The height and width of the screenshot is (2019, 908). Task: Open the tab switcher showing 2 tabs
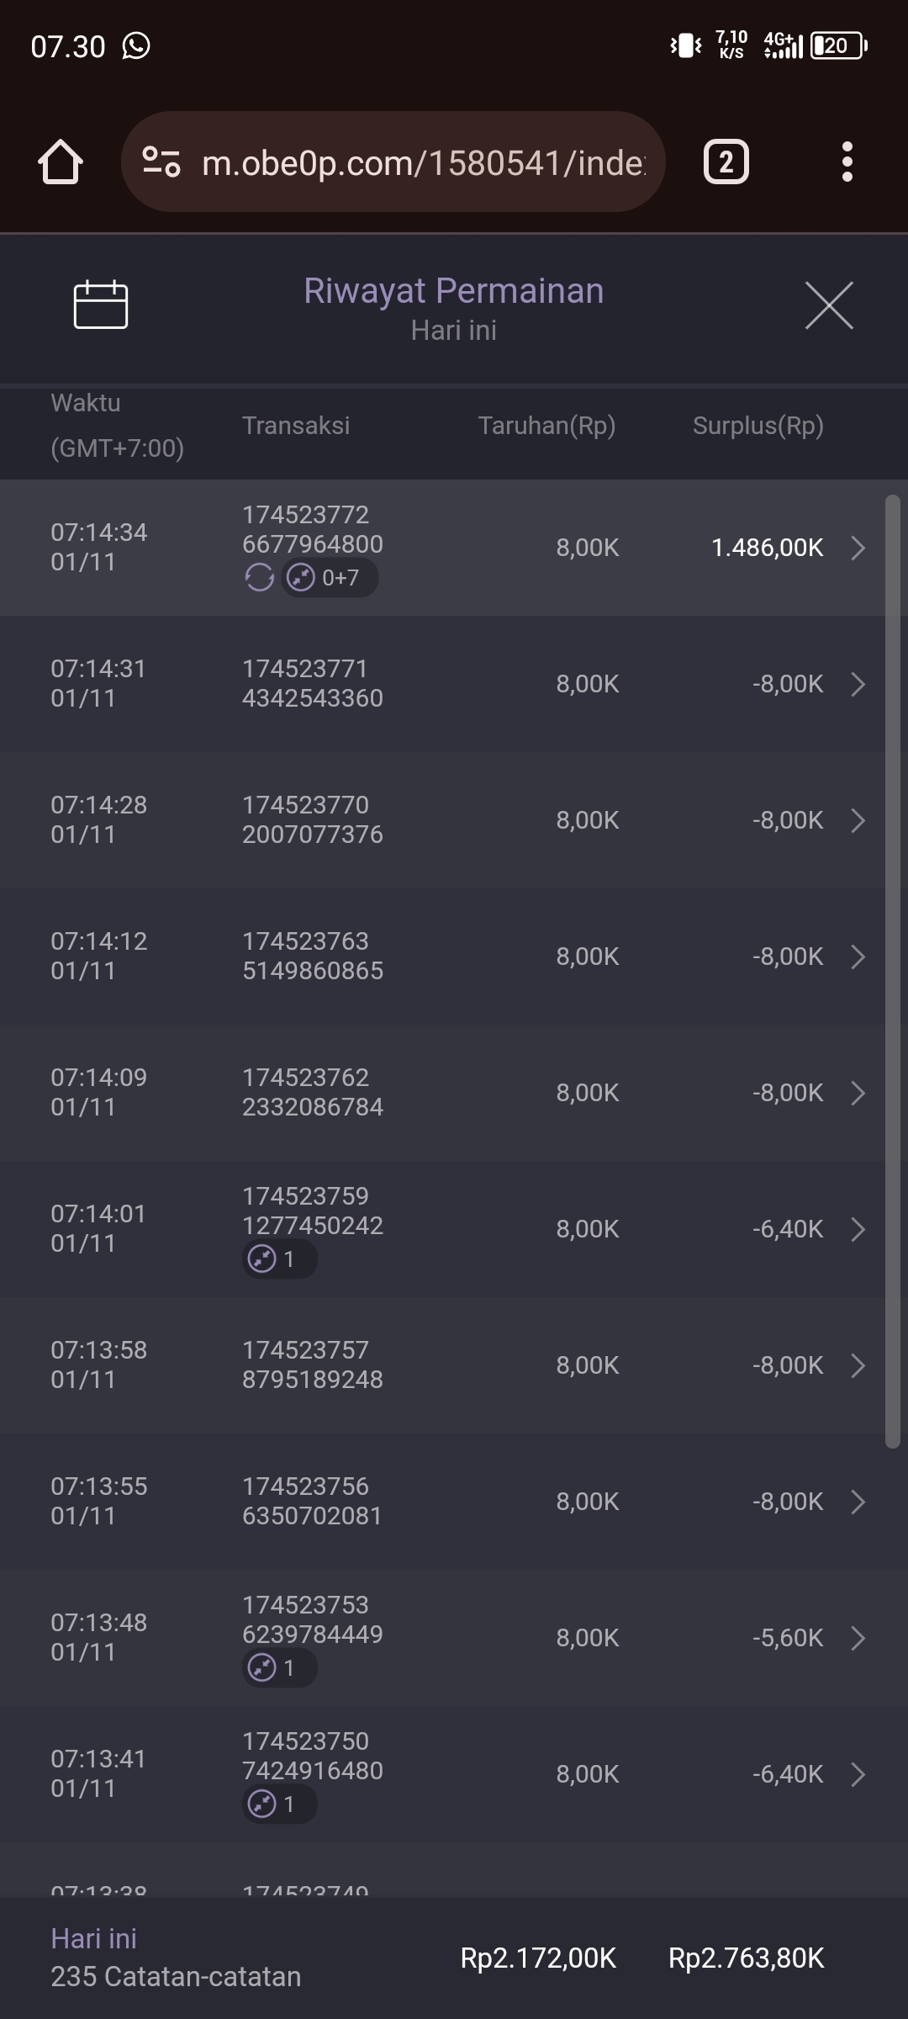(726, 162)
